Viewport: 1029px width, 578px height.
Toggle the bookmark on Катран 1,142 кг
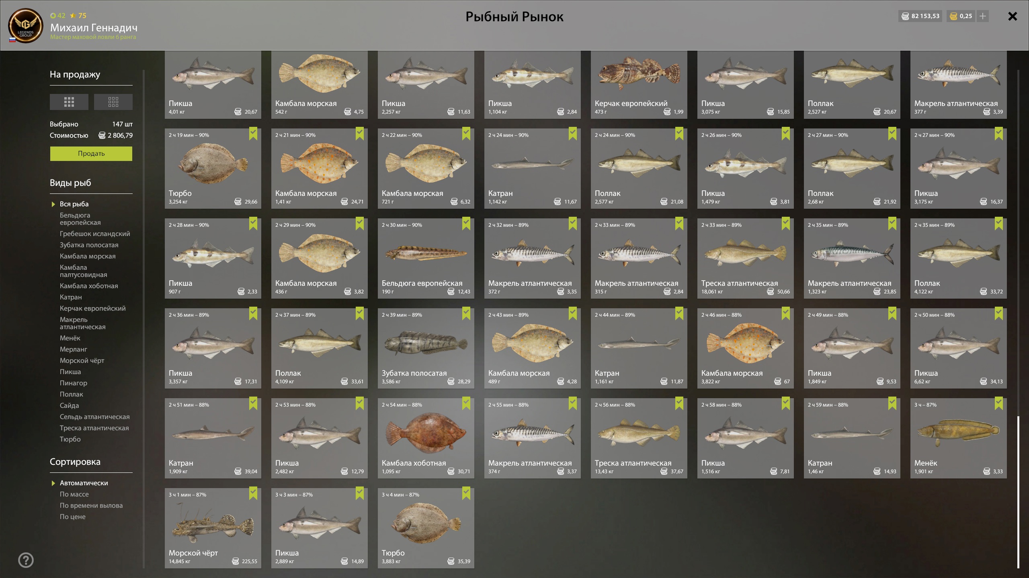(x=572, y=134)
